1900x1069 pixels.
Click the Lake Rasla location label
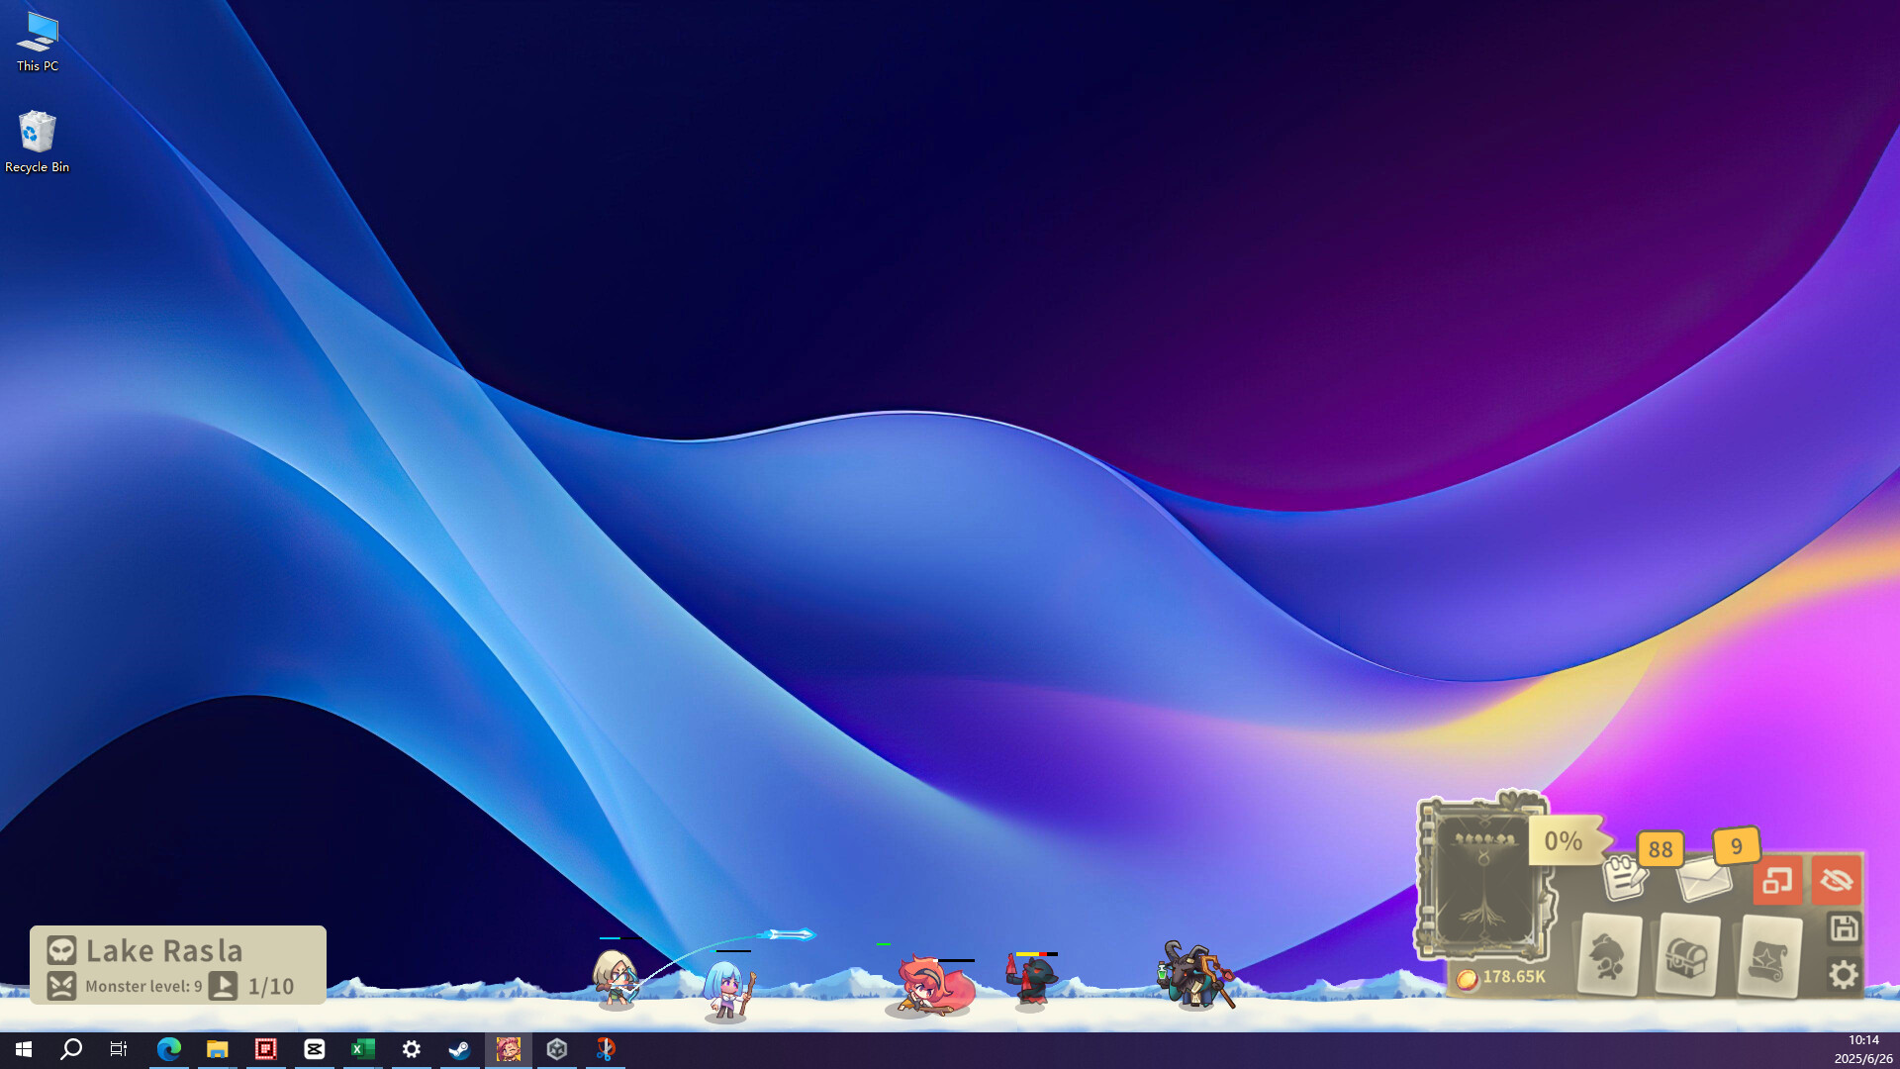click(164, 950)
